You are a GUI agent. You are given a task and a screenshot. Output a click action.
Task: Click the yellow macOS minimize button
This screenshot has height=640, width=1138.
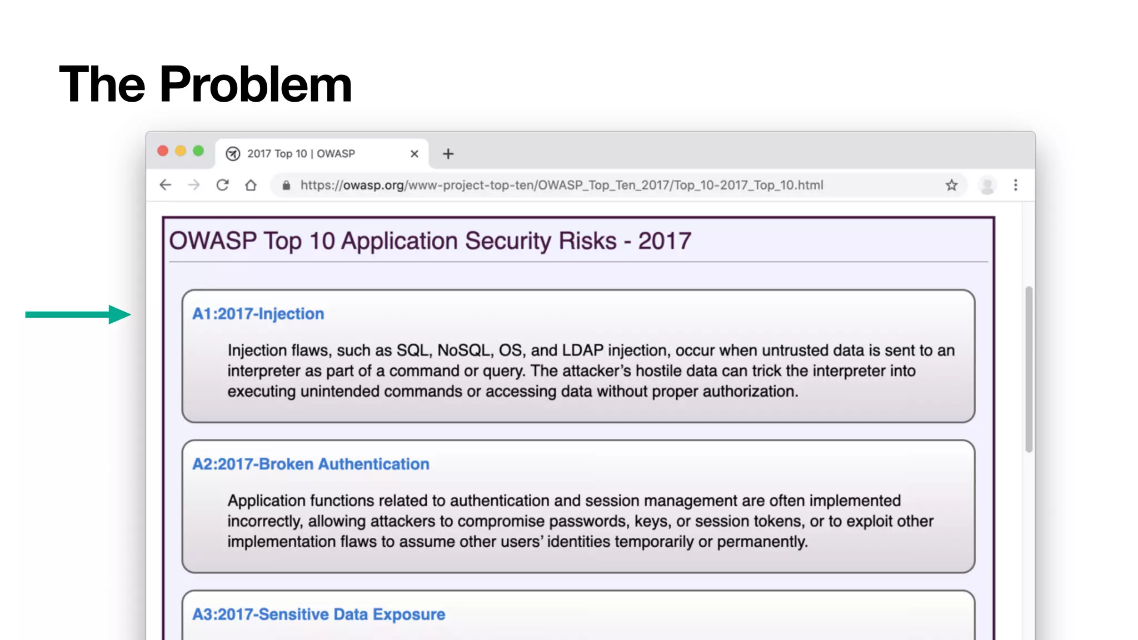(181, 151)
